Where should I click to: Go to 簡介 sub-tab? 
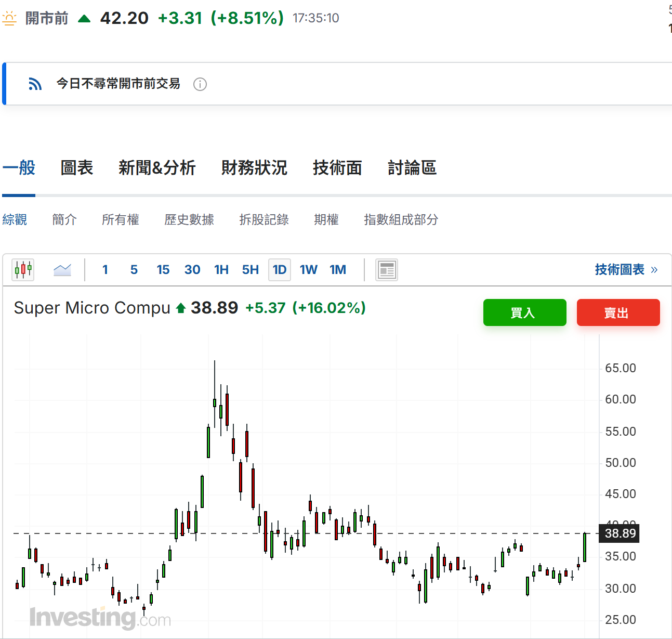pos(64,220)
